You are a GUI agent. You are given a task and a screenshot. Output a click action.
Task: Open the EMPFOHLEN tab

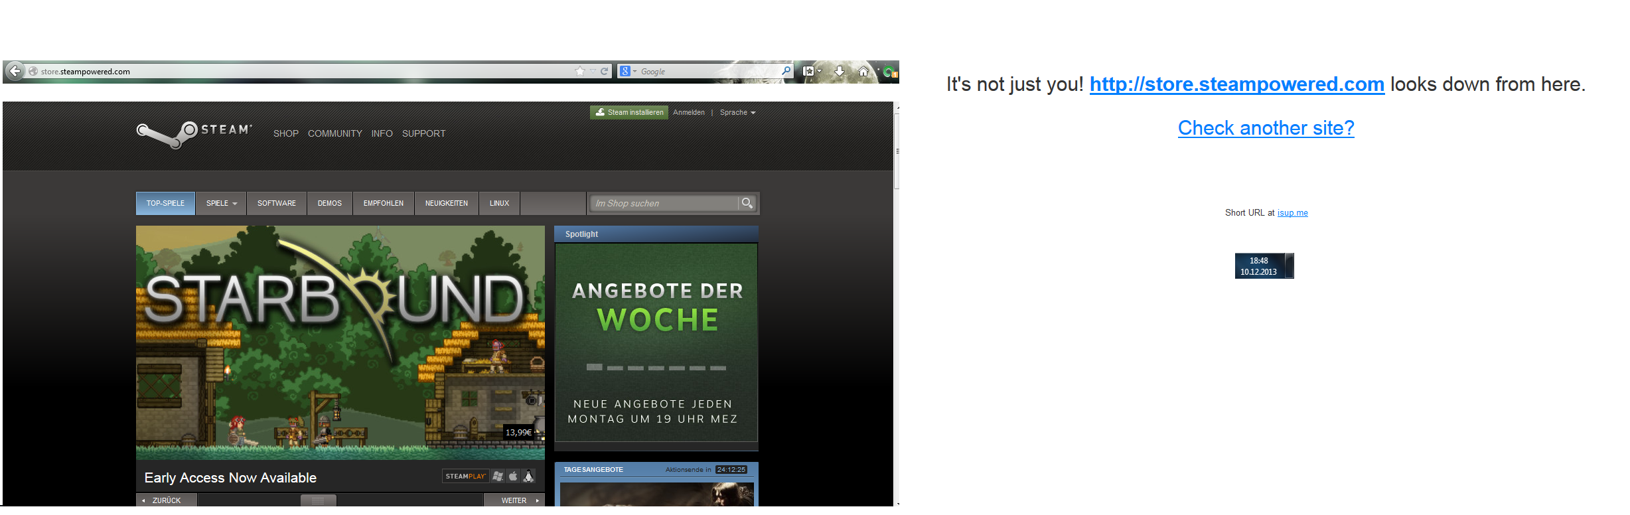384,203
